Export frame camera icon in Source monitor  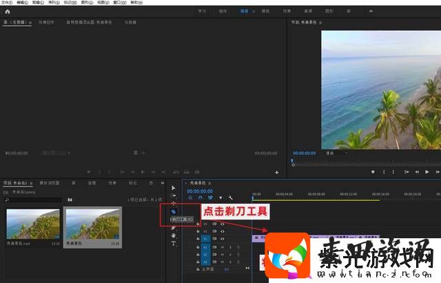pyautogui.click(x=197, y=171)
